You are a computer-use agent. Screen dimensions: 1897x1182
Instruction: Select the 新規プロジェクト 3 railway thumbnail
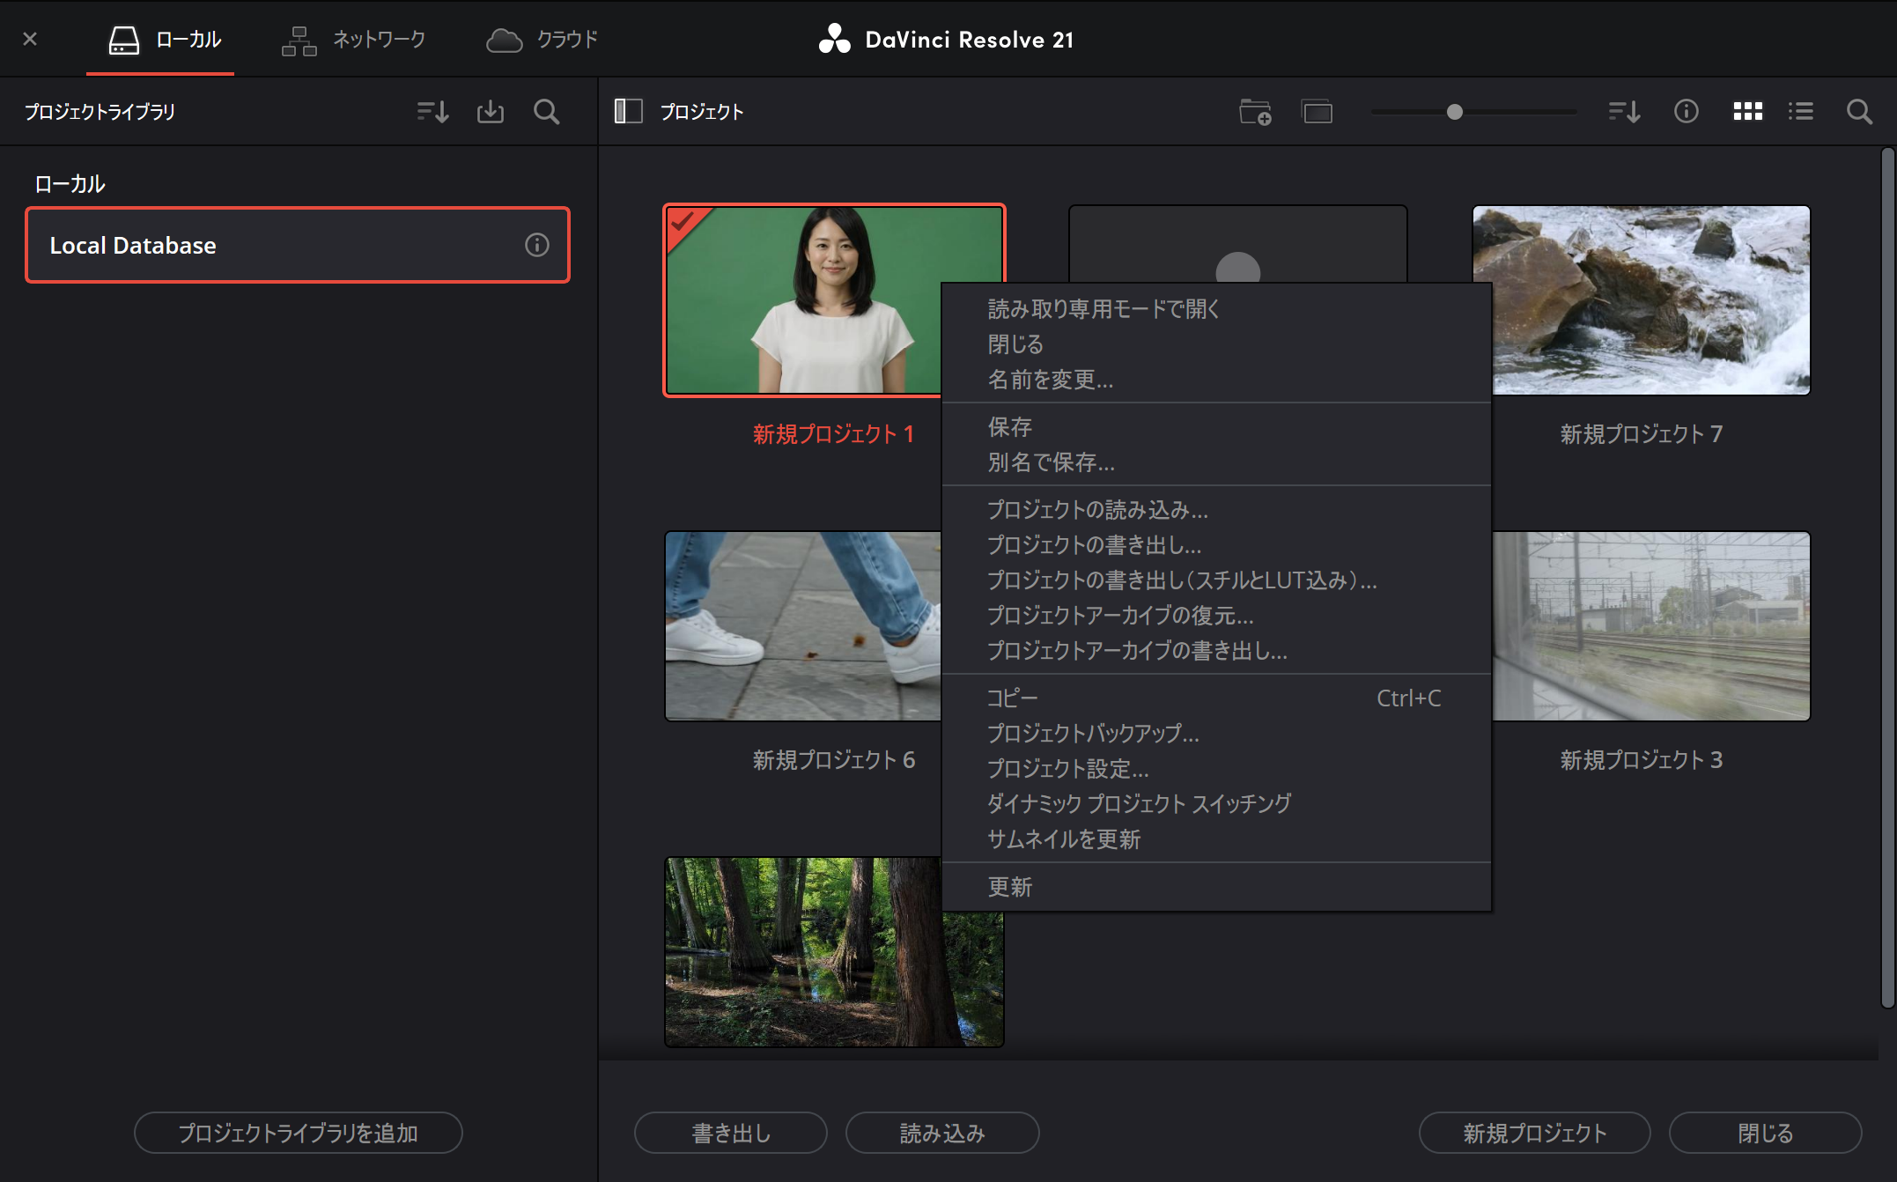[x=1650, y=626]
